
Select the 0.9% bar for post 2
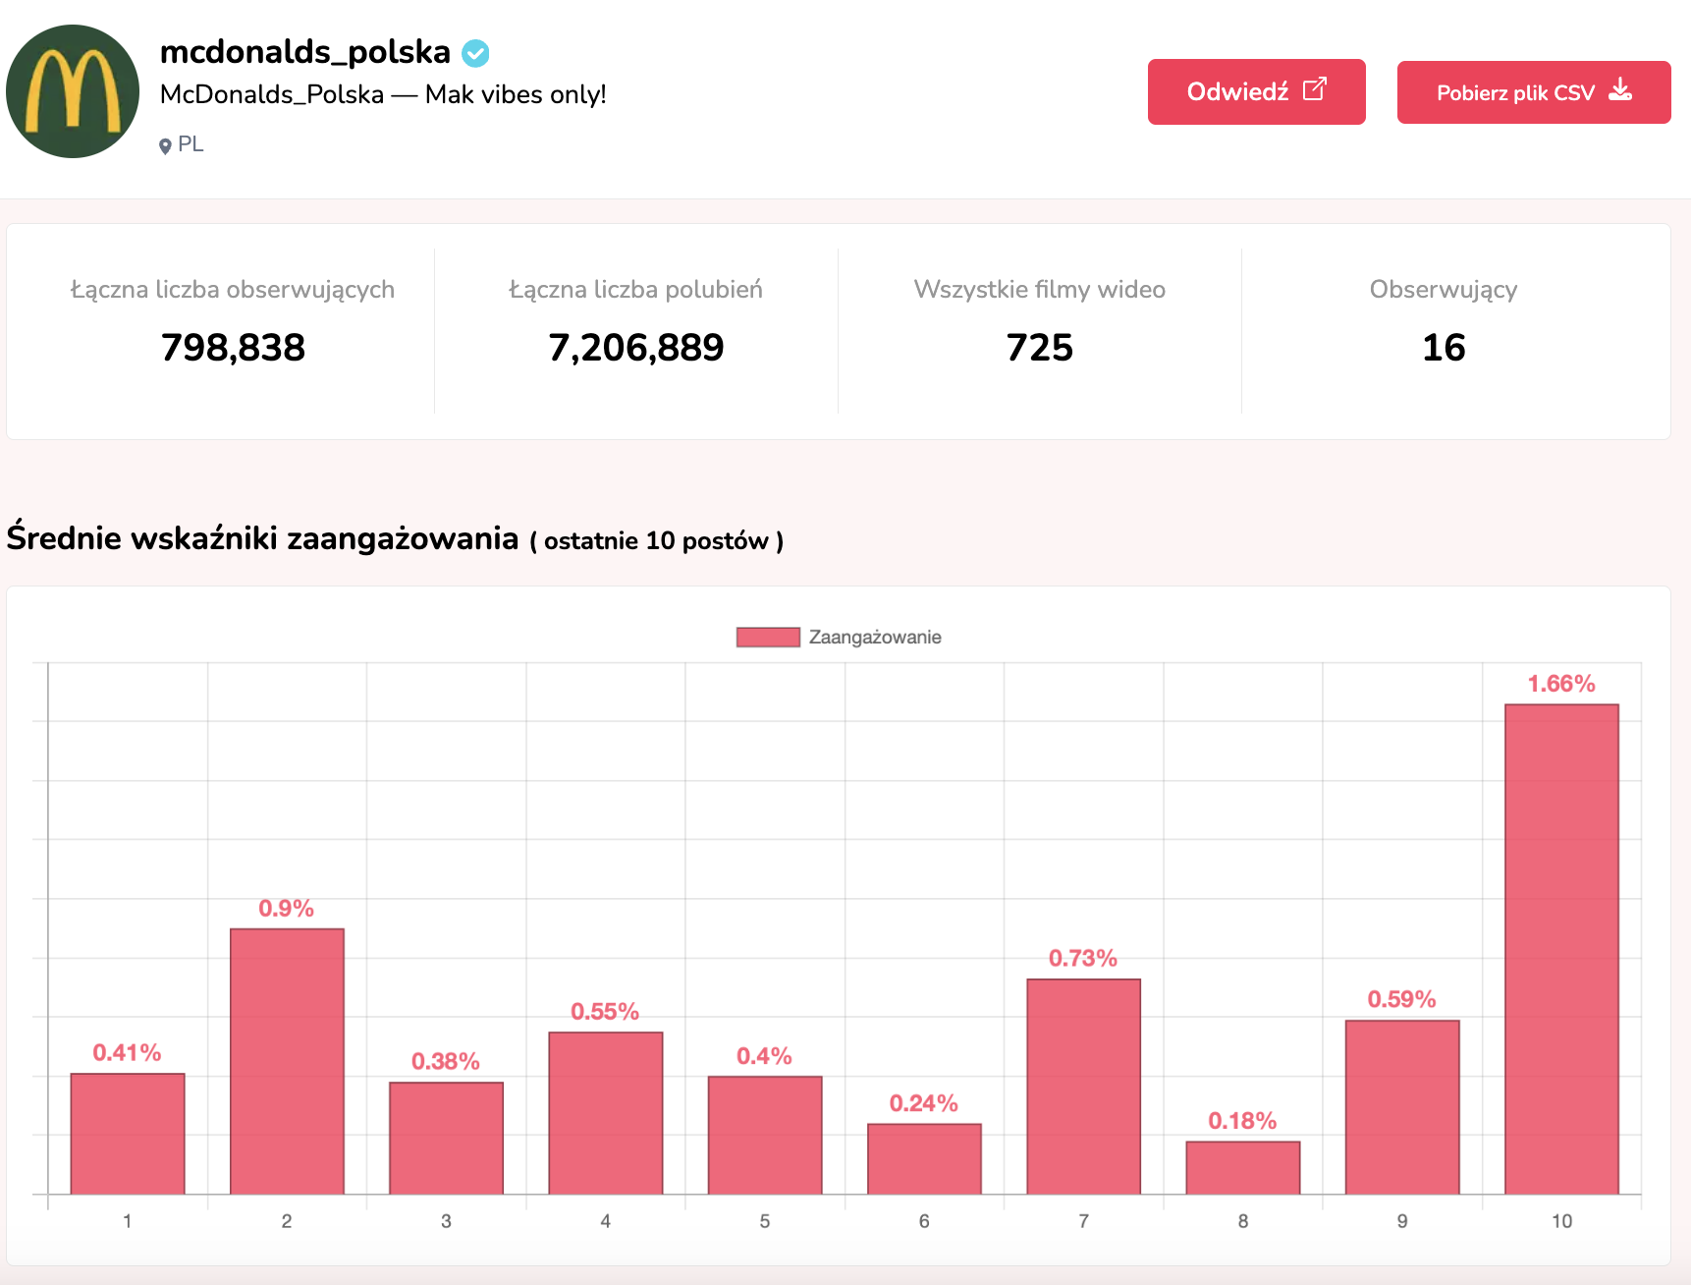point(287,1061)
